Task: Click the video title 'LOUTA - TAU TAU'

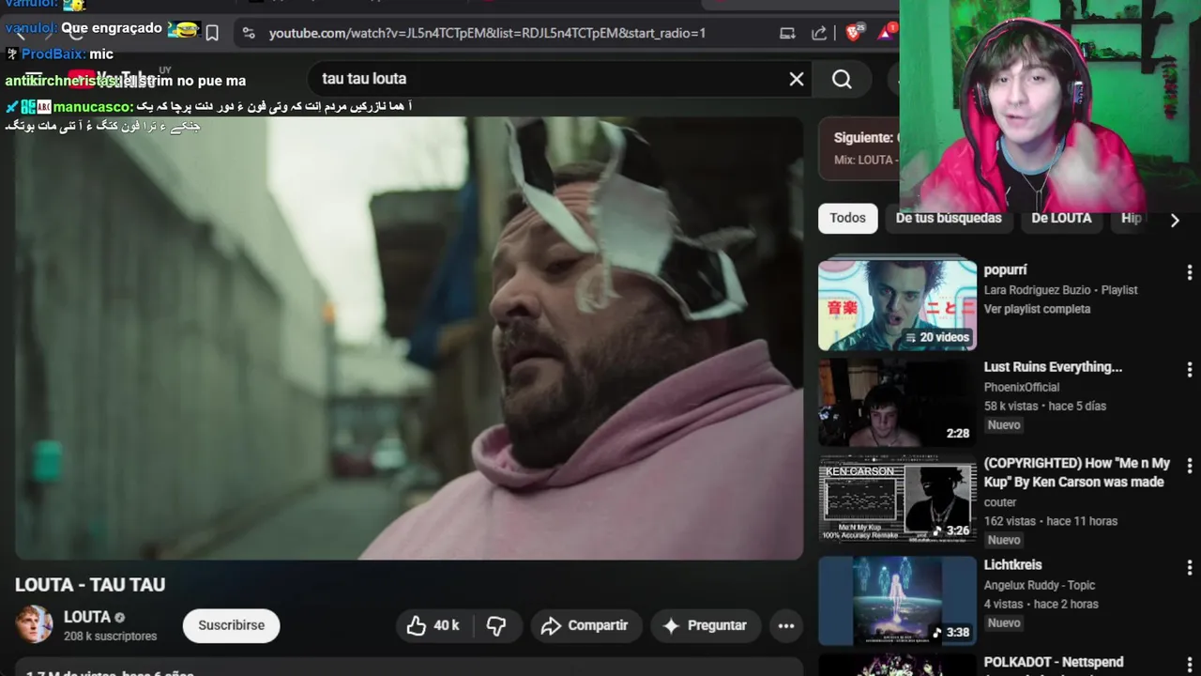Action: pyautogui.click(x=90, y=585)
